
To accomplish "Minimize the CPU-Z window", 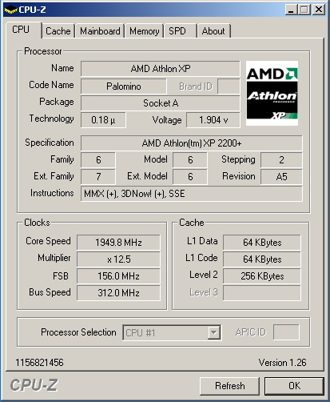I will point(291,10).
